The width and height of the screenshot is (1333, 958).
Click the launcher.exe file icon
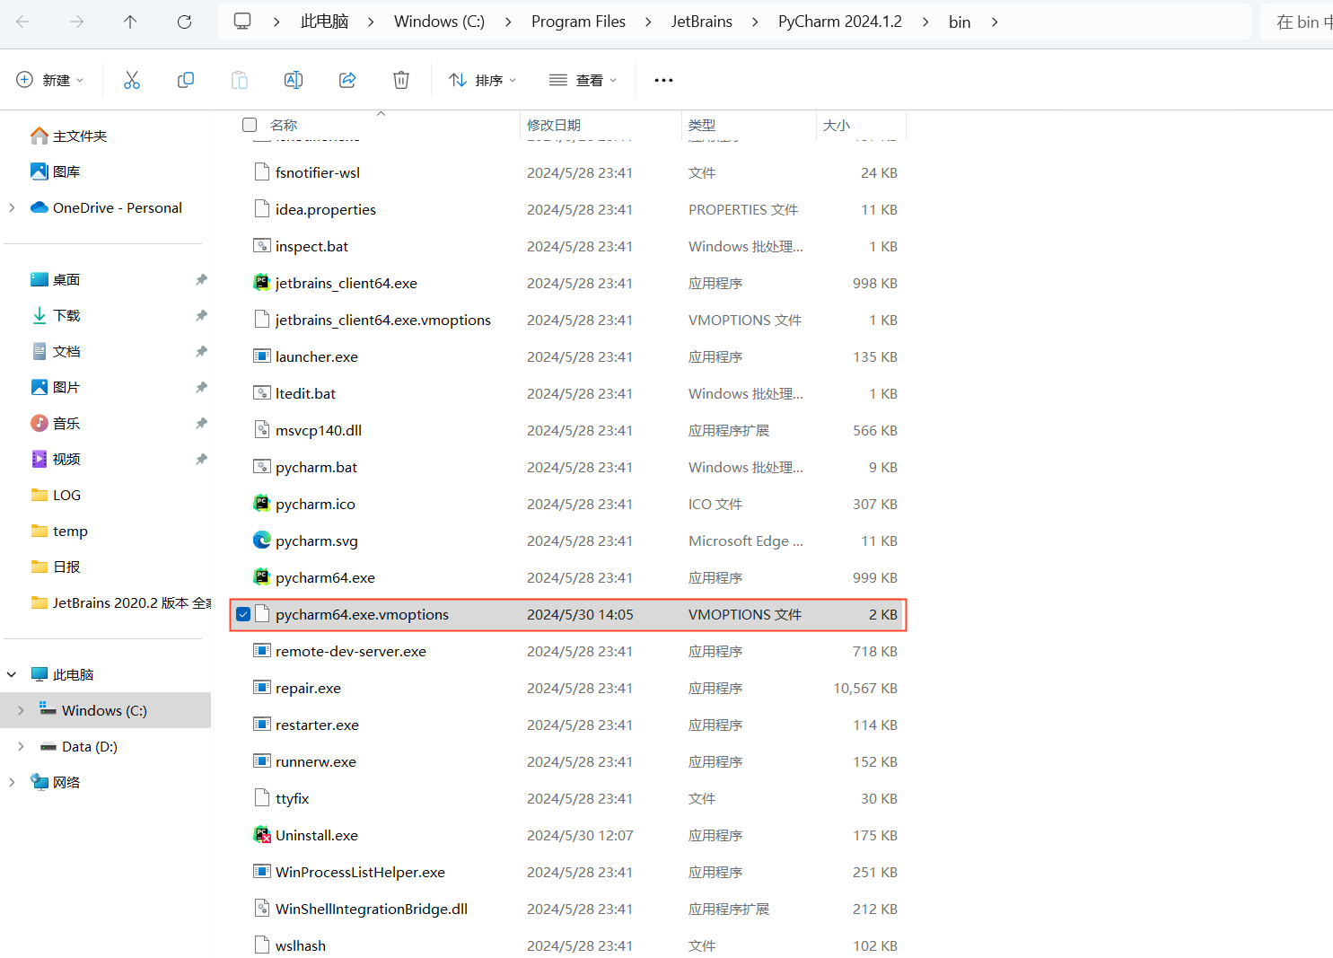[x=262, y=356]
